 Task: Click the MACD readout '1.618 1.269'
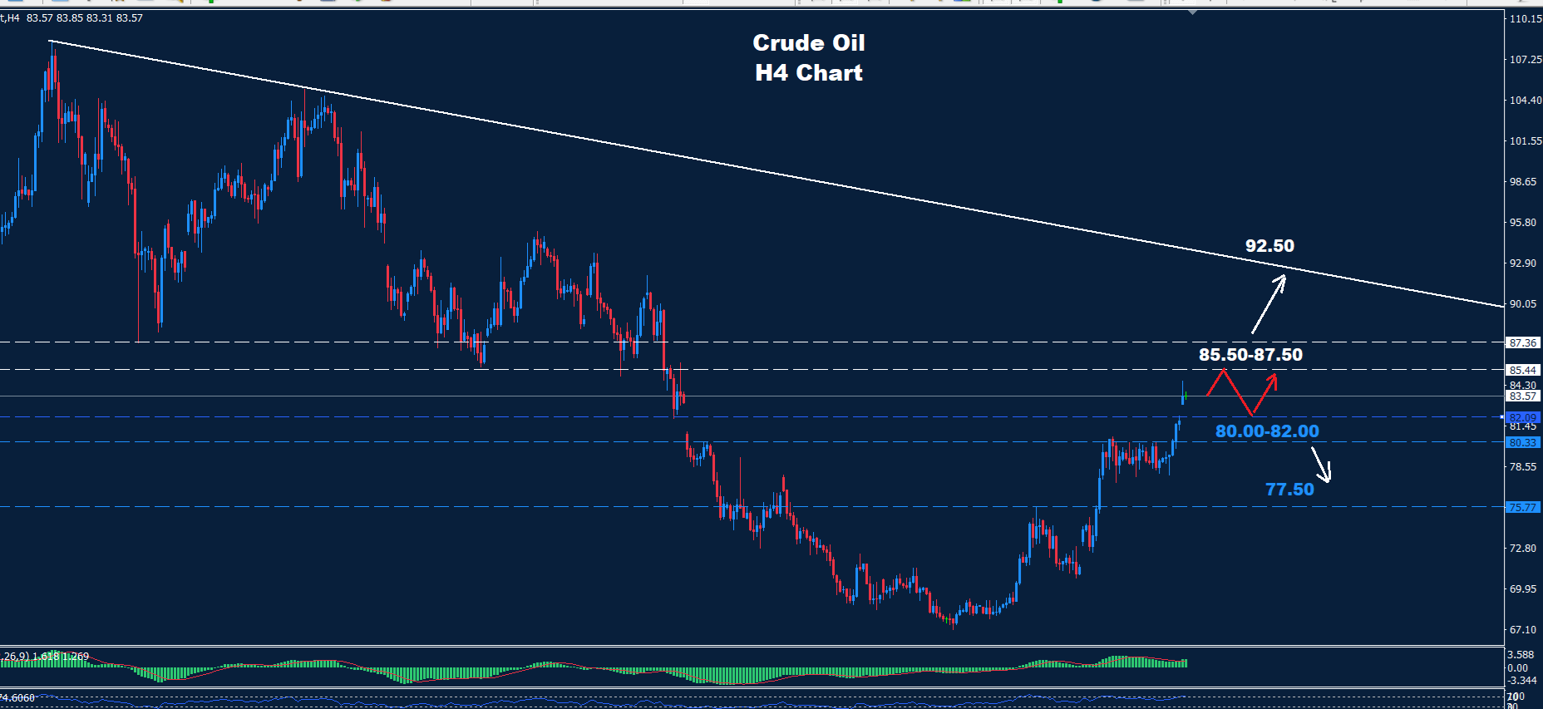61,657
